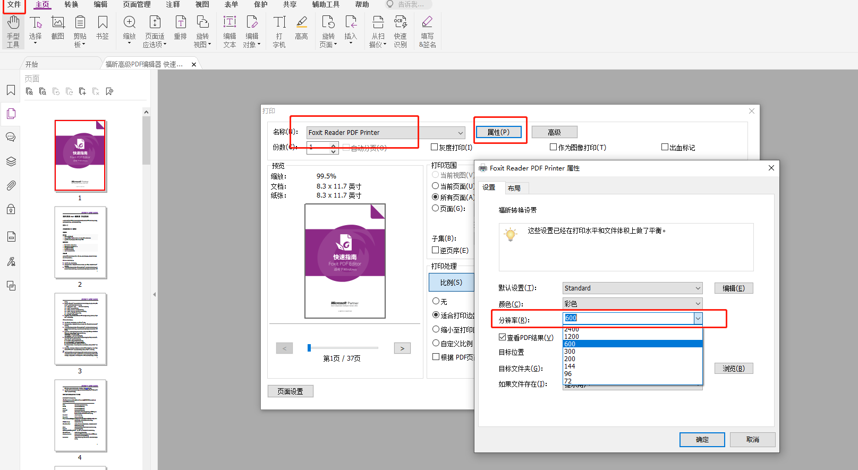Expand the printer name dropdown
Image resolution: width=858 pixels, height=470 pixels.
460,133
